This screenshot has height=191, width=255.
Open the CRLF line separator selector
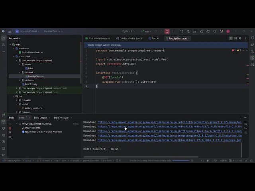coord(214,160)
